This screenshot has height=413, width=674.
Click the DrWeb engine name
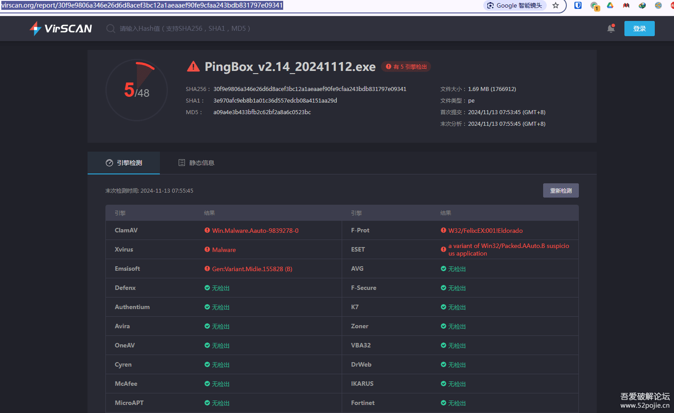pyautogui.click(x=361, y=364)
